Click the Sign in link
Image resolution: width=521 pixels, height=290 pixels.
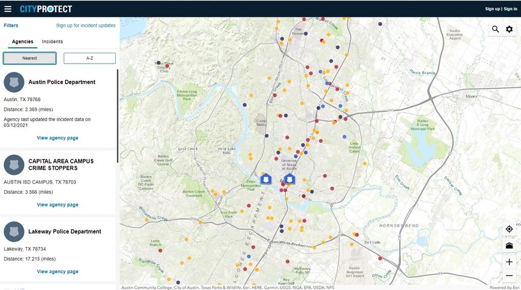[x=510, y=9]
